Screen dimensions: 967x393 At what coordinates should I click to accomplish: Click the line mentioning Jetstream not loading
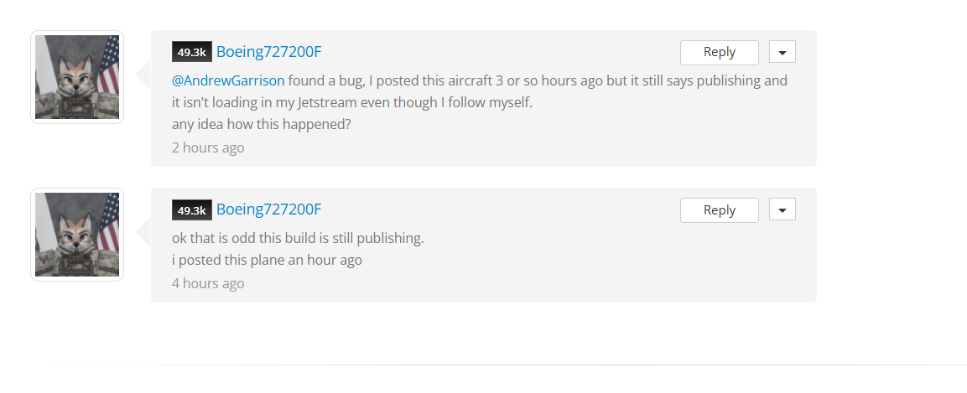[x=352, y=103]
